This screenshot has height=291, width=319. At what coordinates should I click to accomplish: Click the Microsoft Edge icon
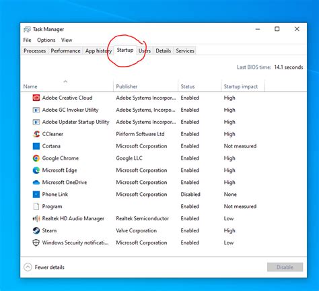click(x=36, y=170)
